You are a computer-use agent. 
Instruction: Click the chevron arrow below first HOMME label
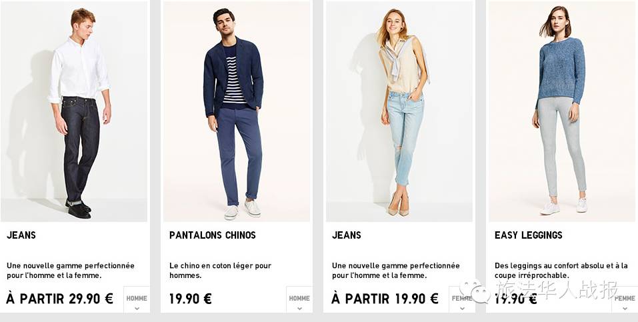point(137,309)
